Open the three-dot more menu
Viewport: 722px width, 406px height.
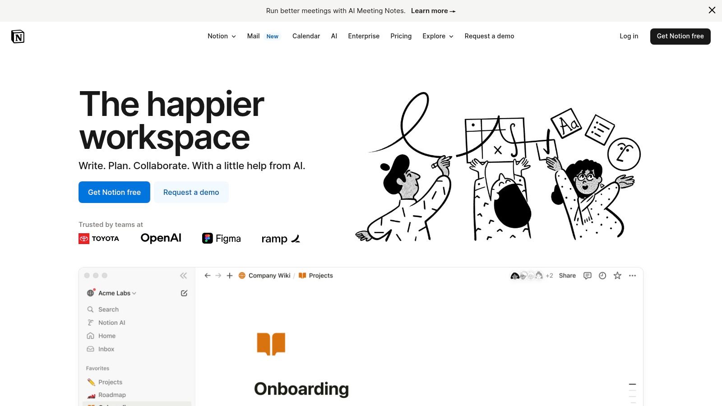[632, 276]
